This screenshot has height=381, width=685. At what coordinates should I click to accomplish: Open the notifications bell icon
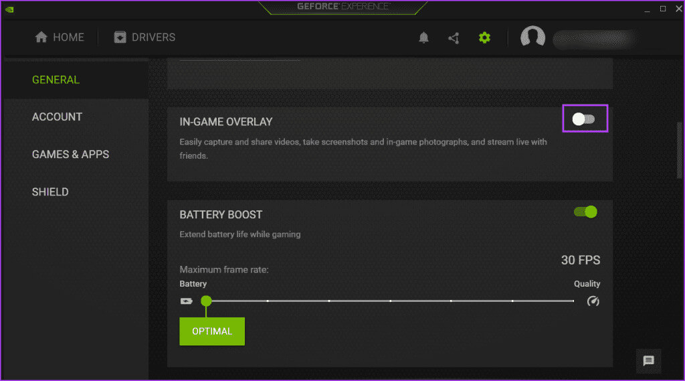423,37
